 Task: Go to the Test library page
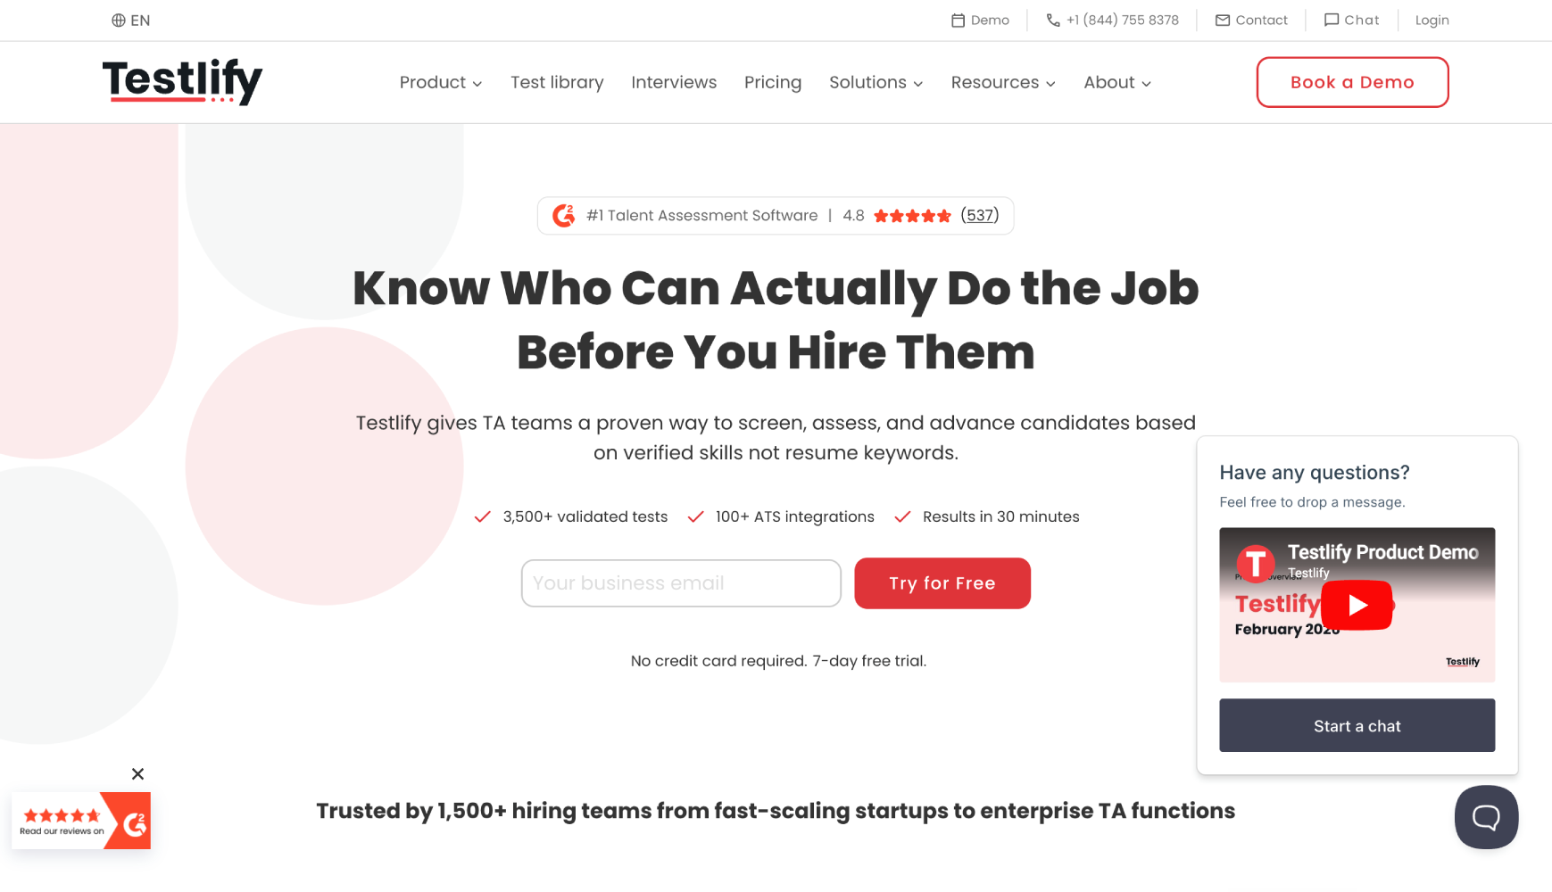tap(557, 82)
